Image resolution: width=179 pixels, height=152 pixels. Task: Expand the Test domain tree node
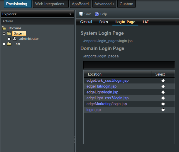pyautogui.click(x=4, y=44)
